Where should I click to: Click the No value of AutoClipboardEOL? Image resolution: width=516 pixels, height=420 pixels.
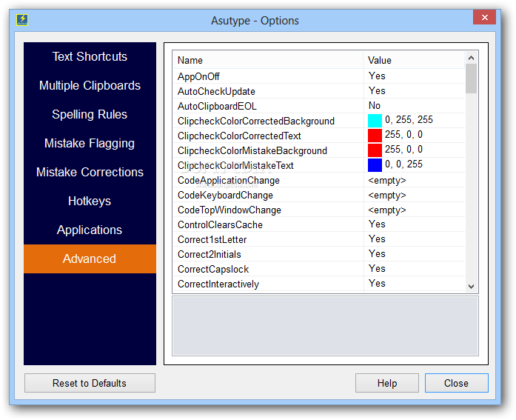tap(375, 106)
